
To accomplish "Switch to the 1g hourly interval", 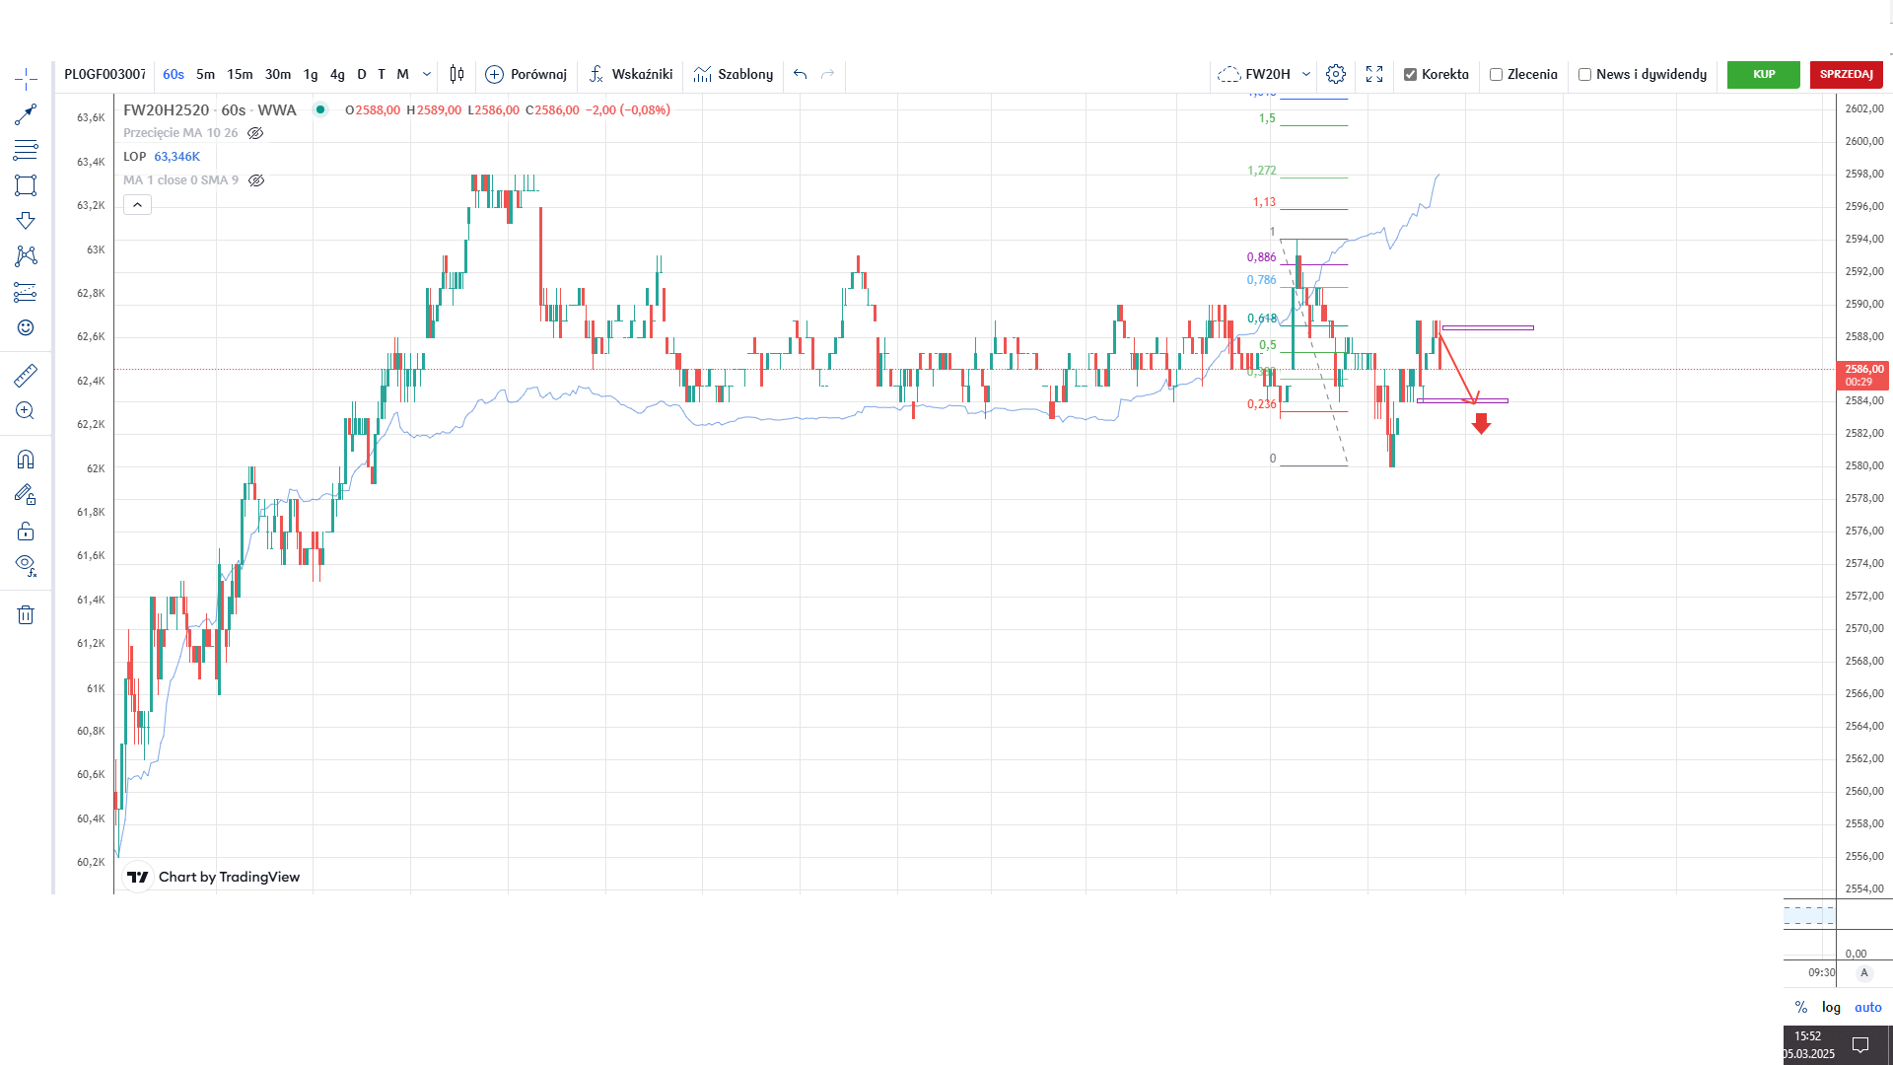I will [311, 74].
